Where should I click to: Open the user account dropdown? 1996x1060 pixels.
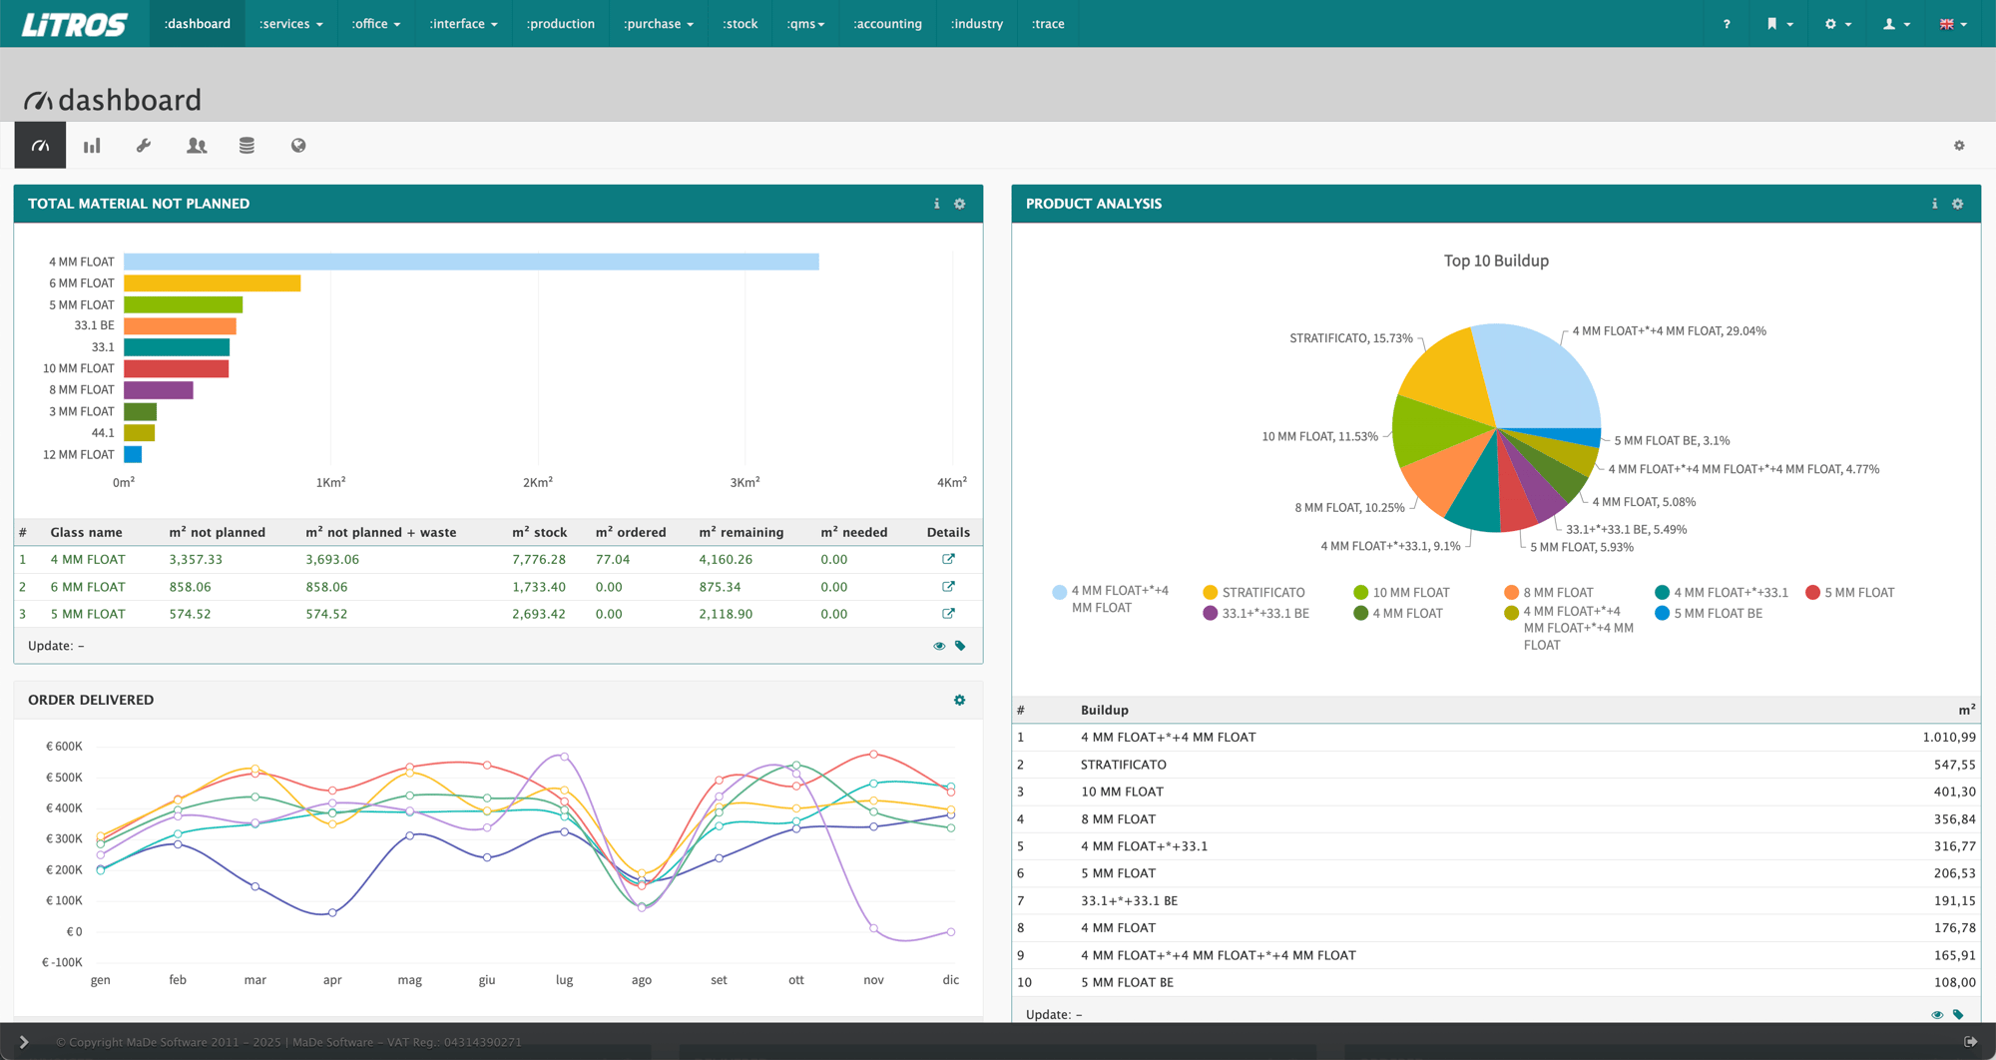tap(1896, 24)
